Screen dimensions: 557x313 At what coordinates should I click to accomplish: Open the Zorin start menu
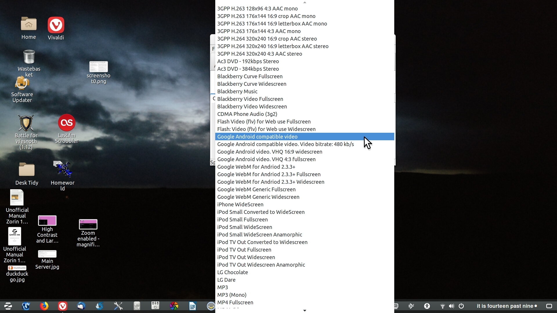pyautogui.click(x=8, y=306)
